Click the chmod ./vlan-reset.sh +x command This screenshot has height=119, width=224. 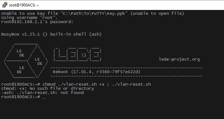(x=73, y=84)
